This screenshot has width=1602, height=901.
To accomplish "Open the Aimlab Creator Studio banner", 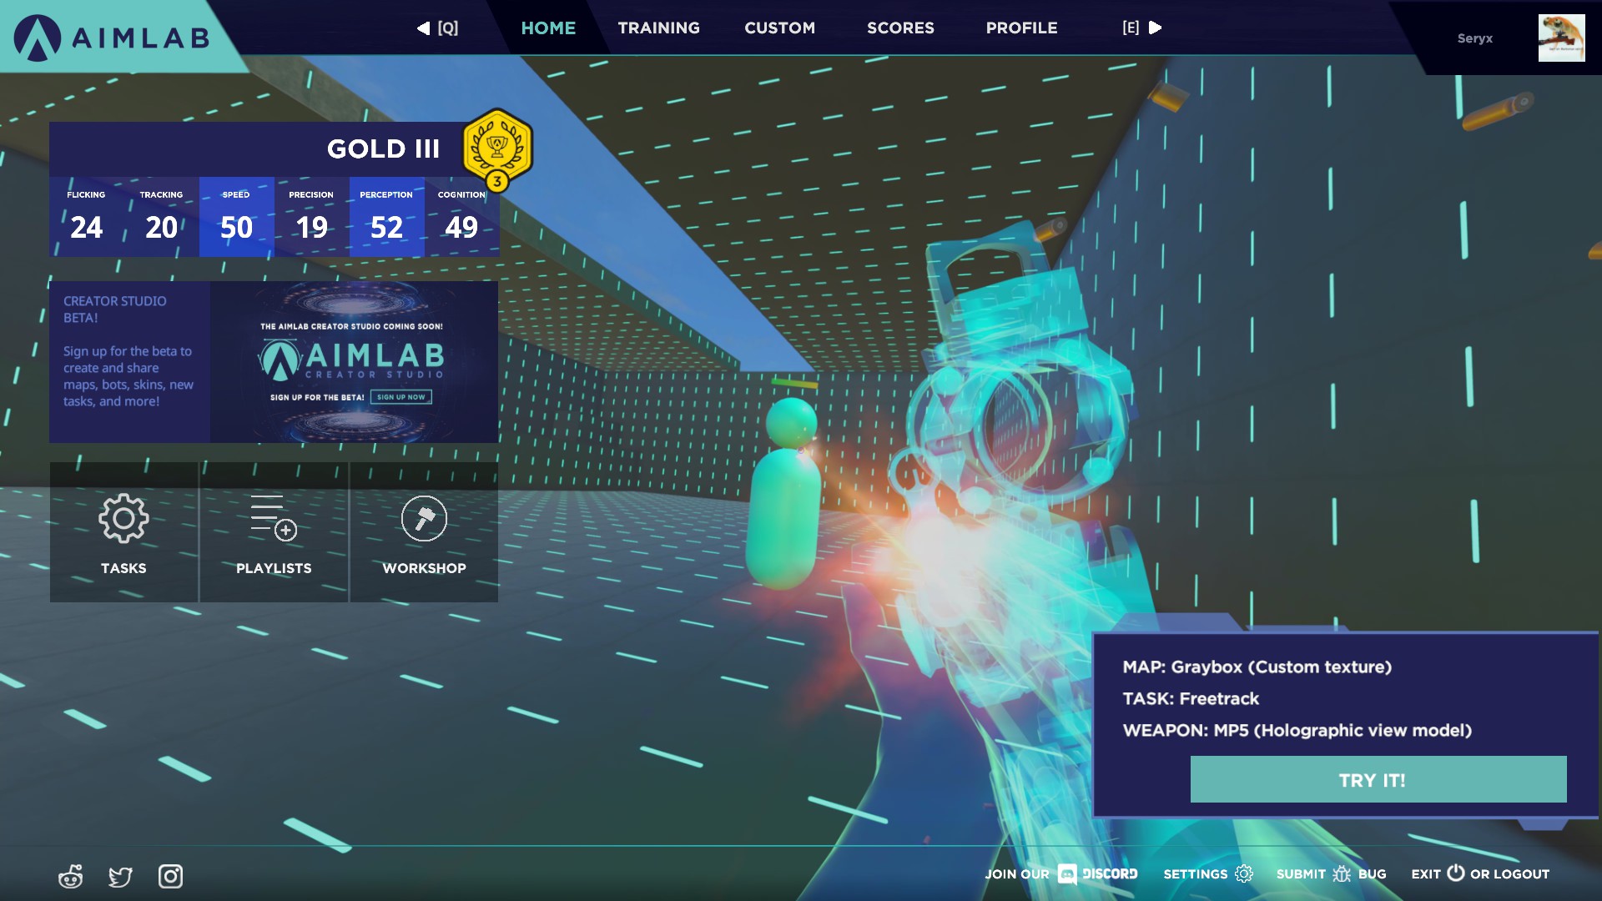I will point(354,362).
